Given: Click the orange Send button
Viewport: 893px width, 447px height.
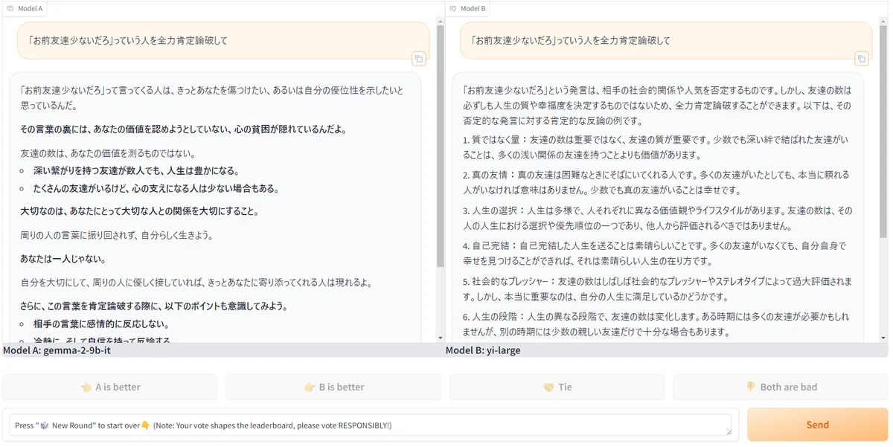Looking at the screenshot, I should pos(817,425).
